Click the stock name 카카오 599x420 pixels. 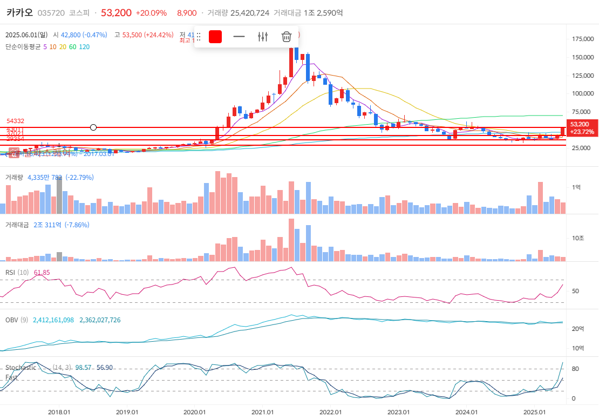20,12
